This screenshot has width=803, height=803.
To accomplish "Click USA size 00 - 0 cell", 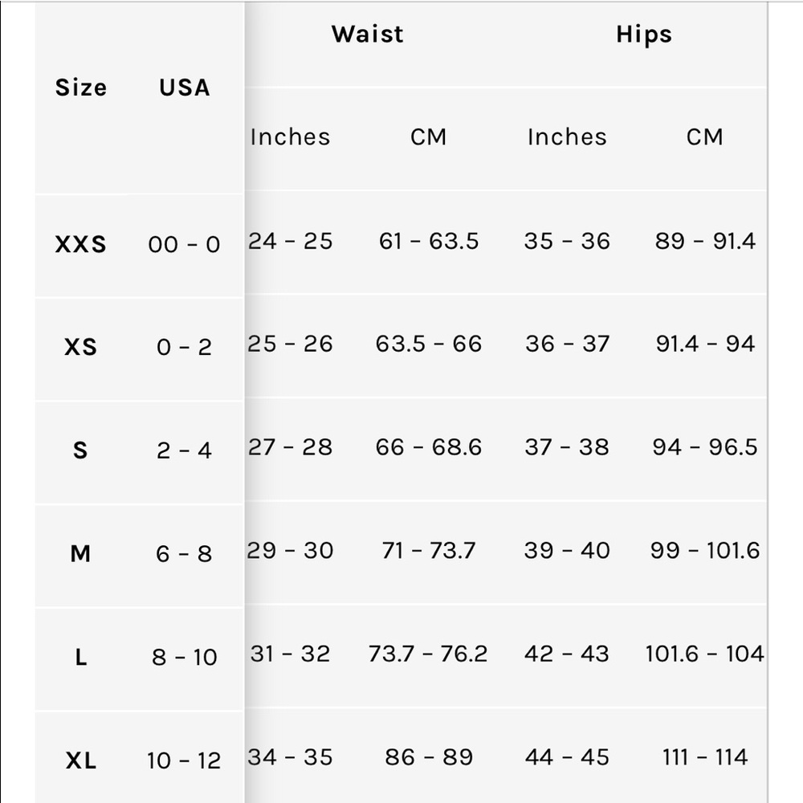I will tap(185, 244).
